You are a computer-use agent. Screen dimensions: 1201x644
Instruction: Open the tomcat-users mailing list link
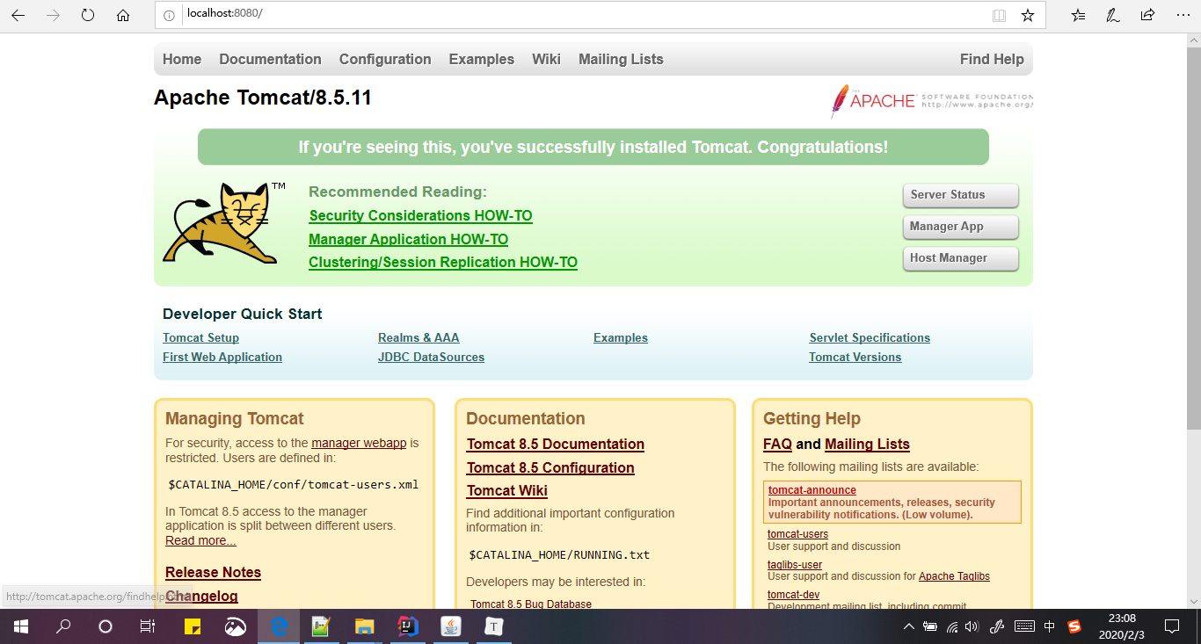pos(797,533)
